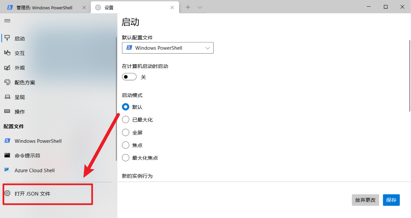Screen dimensions: 411x218
Task: Click the settings page vertical scrollbar
Action: coord(409,76)
